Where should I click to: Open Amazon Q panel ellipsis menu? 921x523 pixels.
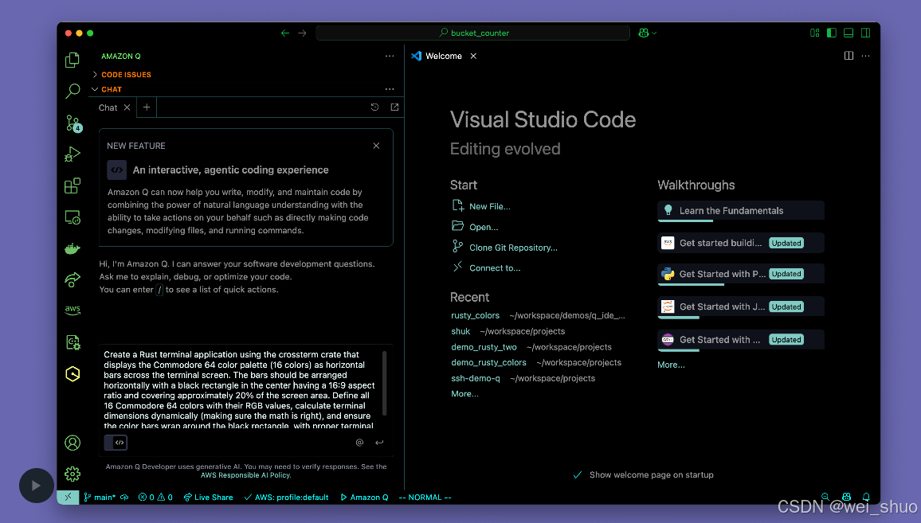[x=390, y=56]
